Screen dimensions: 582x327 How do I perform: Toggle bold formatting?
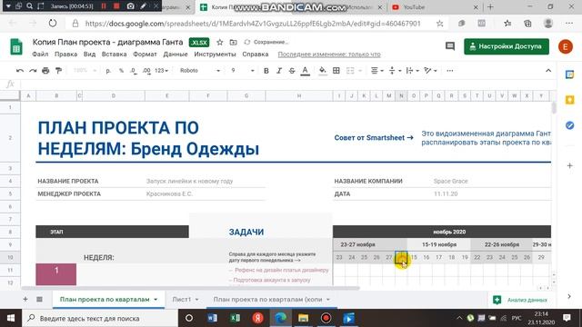(x=266, y=71)
